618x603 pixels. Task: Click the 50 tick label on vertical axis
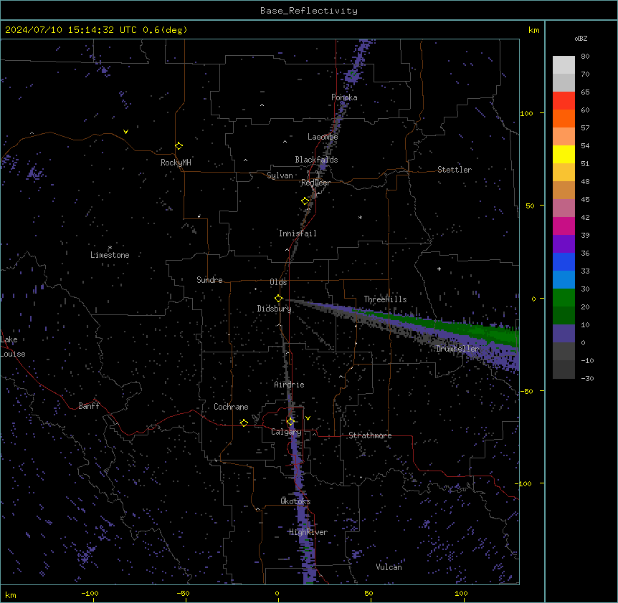pyautogui.click(x=530, y=206)
